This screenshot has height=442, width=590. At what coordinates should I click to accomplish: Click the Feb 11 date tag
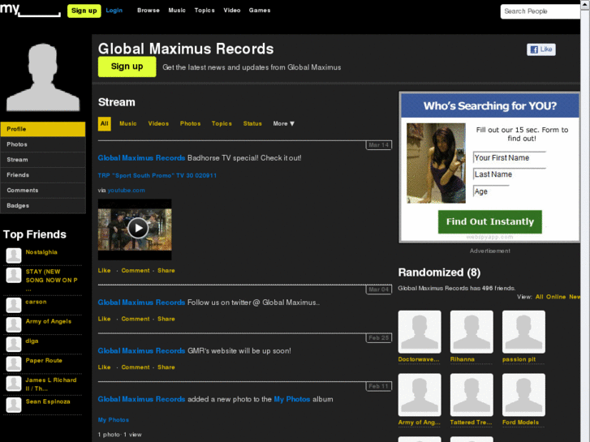coord(379,386)
